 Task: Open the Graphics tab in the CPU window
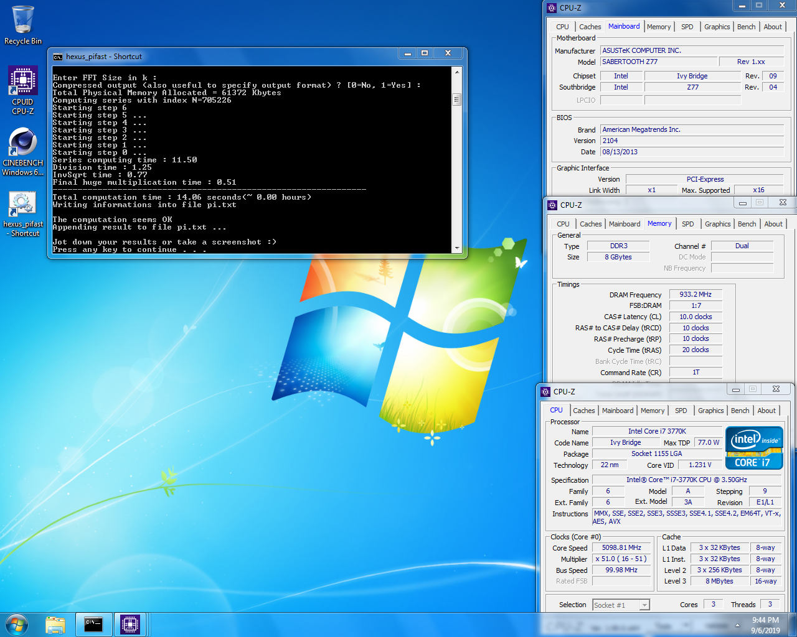click(710, 411)
